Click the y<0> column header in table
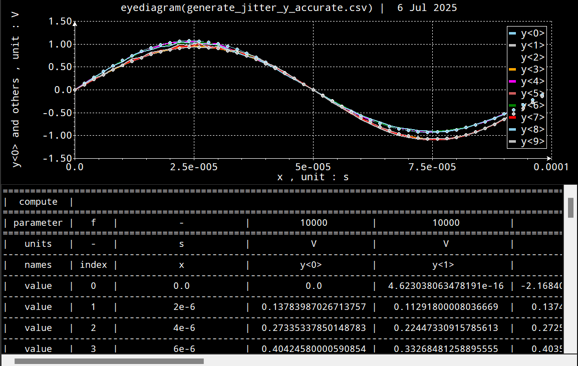 coord(311,265)
